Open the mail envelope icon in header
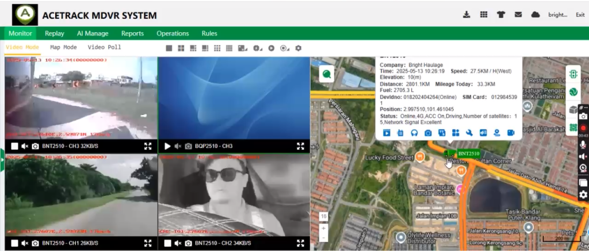Screen dimensions: 589x251 click(x=518, y=14)
